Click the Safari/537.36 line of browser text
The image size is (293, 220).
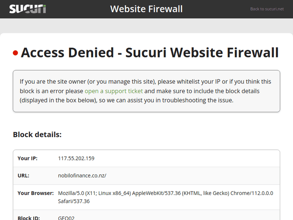(74, 201)
